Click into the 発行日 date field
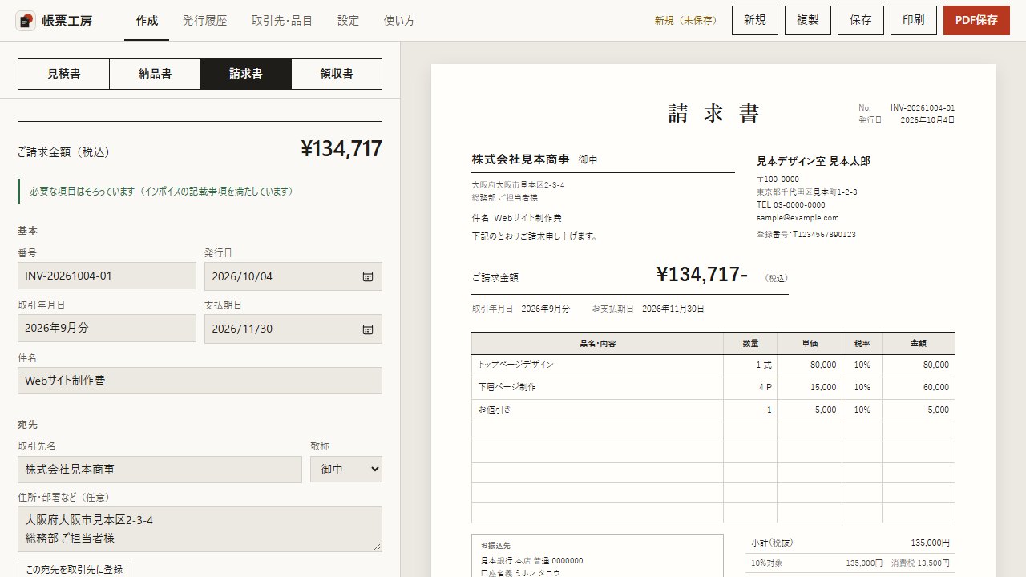The image size is (1026, 577). point(293,276)
